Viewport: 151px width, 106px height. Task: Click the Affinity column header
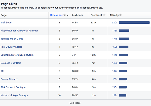click(x=114, y=15)
